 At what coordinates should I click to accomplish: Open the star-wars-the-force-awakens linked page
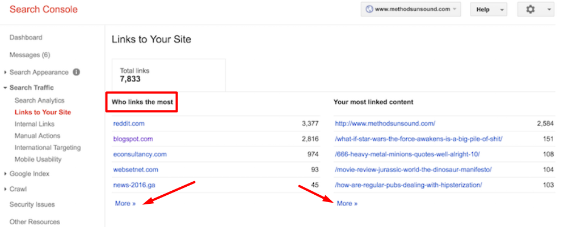click(419, 139)
